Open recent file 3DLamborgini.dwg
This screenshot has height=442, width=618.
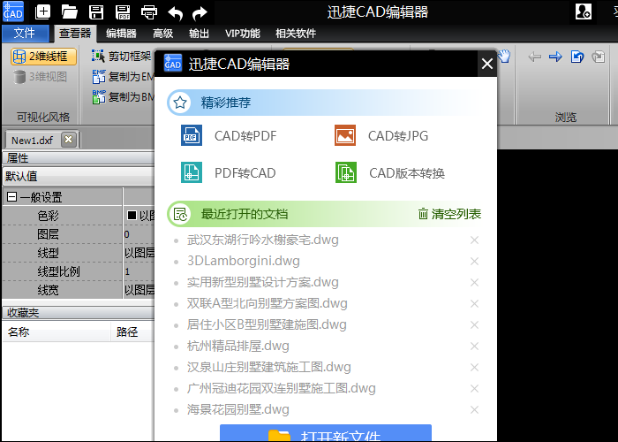243,261
